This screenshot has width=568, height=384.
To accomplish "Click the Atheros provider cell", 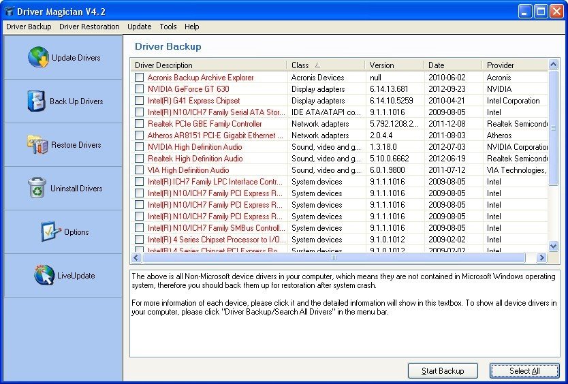I will point(499,135).
